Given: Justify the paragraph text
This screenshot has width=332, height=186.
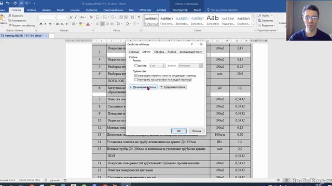Looking at the screenshot, I should 112,24.
